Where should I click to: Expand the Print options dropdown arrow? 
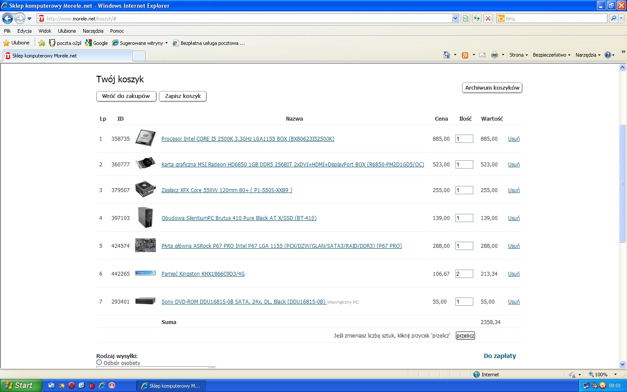(503, 55)
